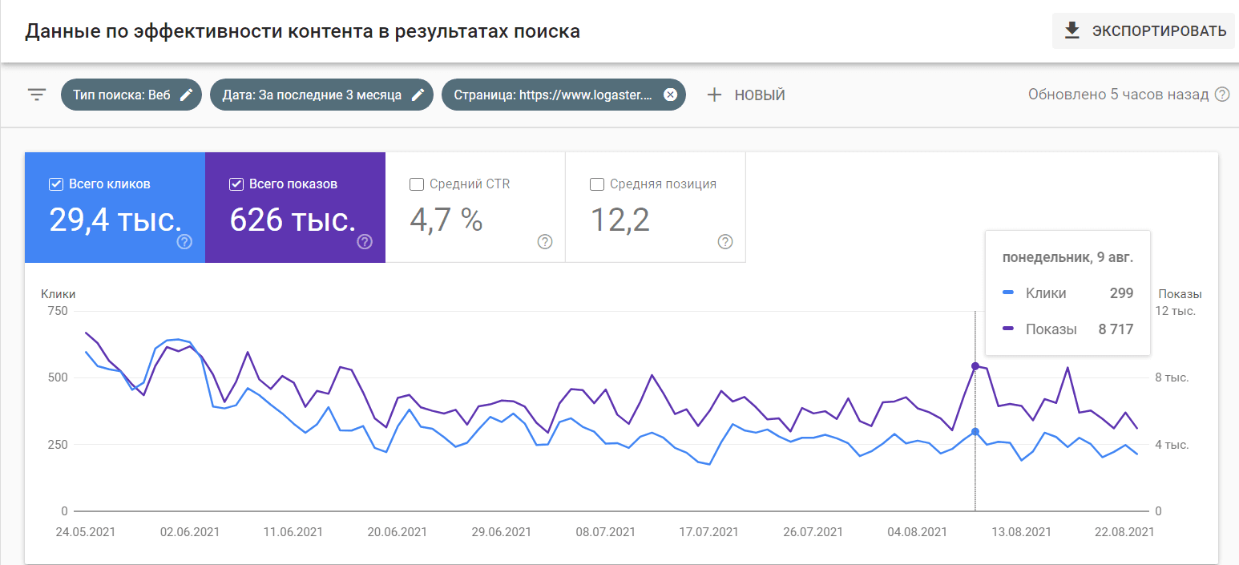
Task: Open help icon on total clicks card
Action: coord(184,242)
